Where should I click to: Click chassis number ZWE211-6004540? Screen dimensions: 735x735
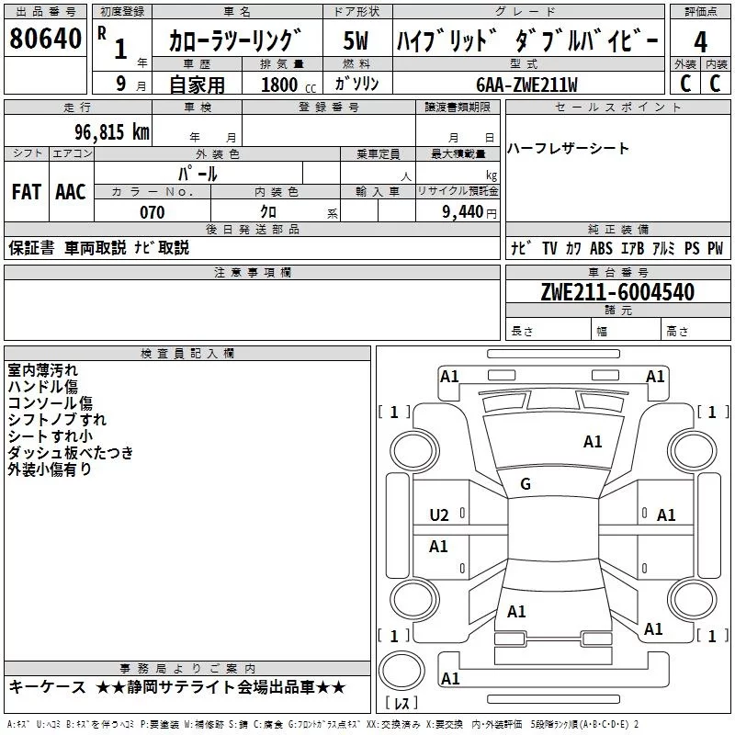pyautogui.click(x=617, y=292)
